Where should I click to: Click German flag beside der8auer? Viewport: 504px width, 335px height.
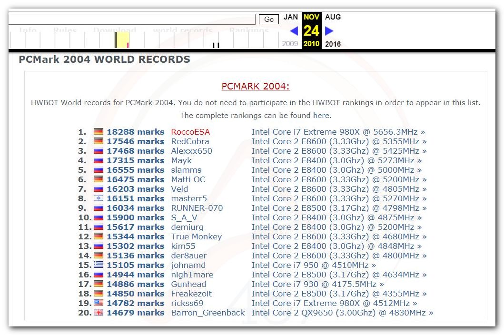(99, 255)
